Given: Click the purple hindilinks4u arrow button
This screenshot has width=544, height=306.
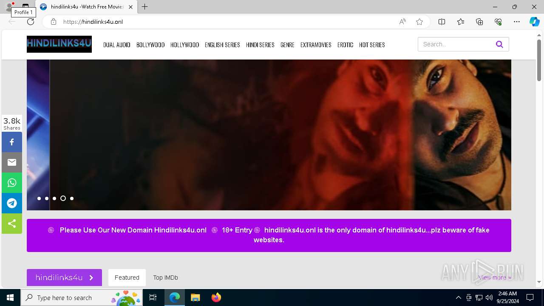Looking at the screenshot, I should [64, 278].
